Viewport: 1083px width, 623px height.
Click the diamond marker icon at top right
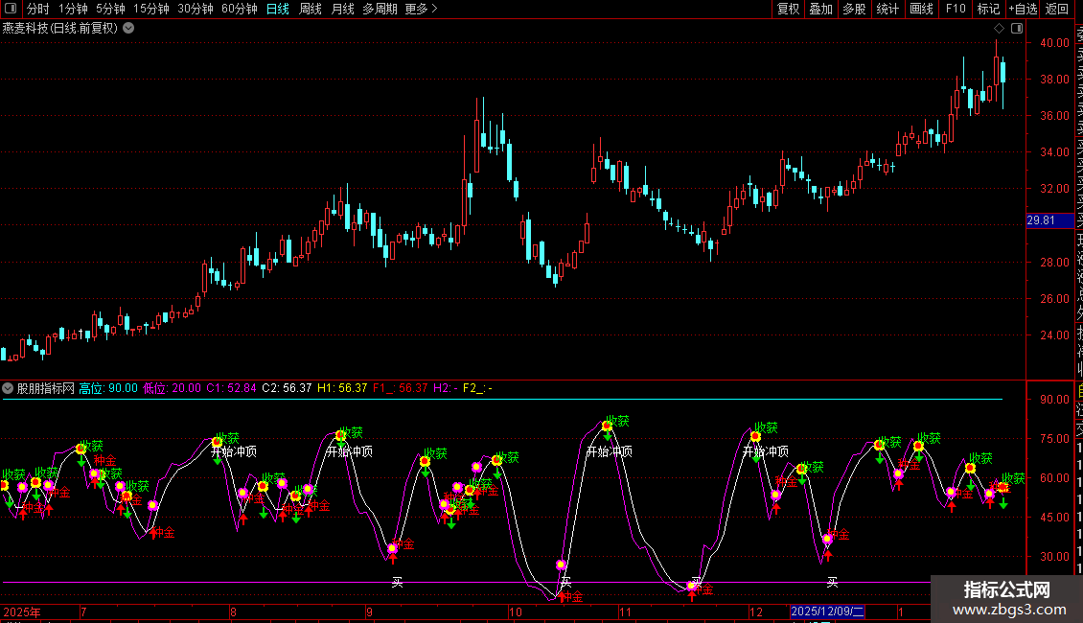click(x=998, y=28)
